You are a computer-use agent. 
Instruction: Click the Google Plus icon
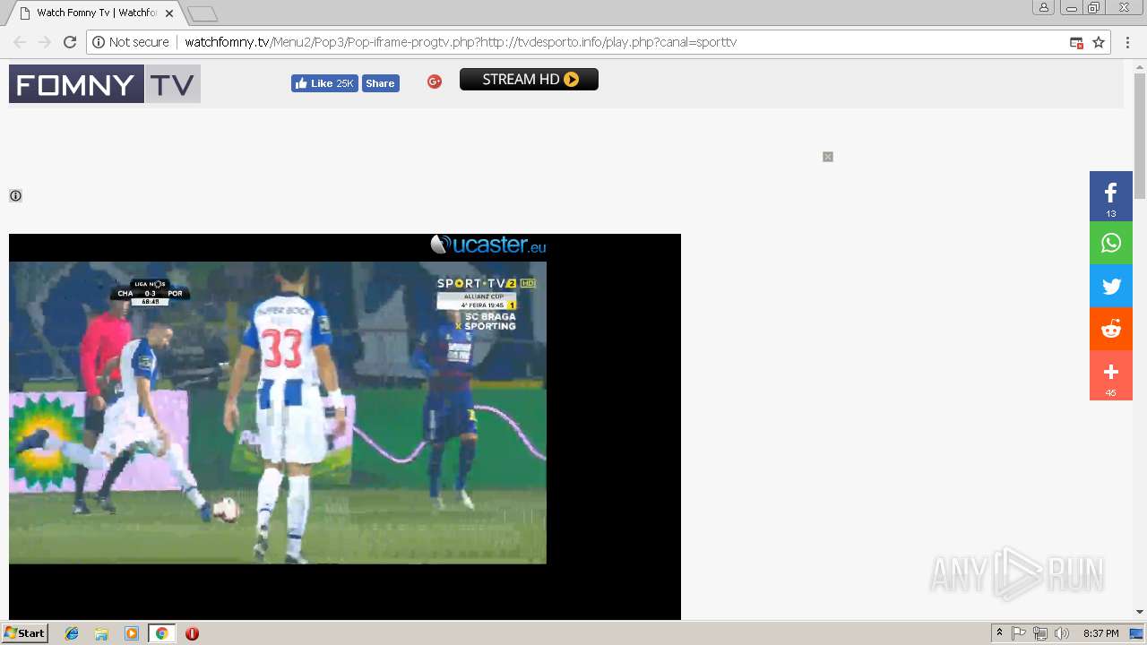[435, 82]
